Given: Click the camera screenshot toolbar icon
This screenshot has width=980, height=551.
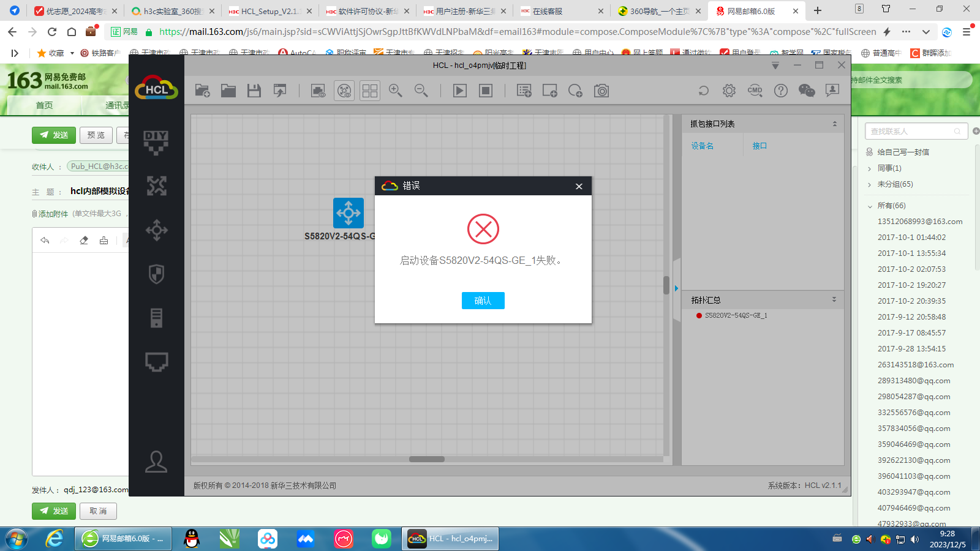Looking at the screenshot, I should point(601,91).
